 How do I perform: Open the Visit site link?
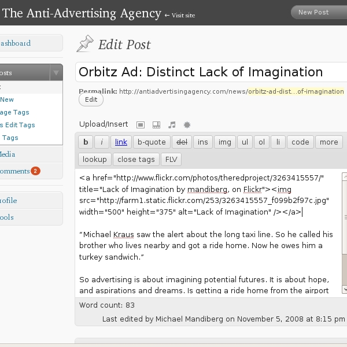point(180,15)
